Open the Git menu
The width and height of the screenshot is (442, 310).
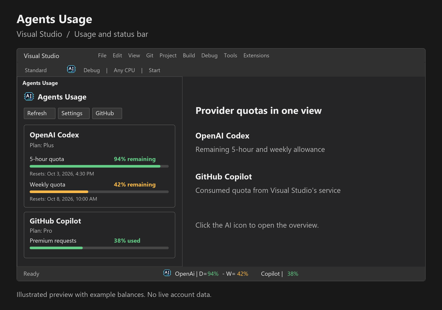tap(150, 55)
